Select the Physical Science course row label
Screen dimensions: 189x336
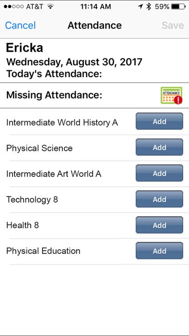pyautogui.click(x=40, y=148)
